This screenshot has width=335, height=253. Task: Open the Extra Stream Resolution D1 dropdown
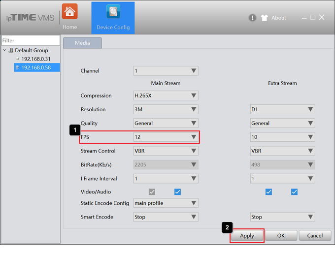click(282, 109)
